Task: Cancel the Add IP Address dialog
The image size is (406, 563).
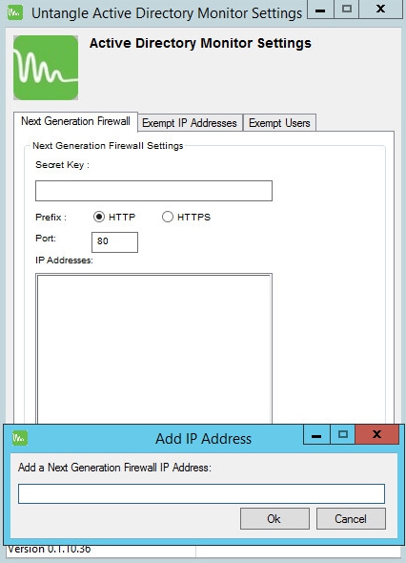Action: [351, 519]
